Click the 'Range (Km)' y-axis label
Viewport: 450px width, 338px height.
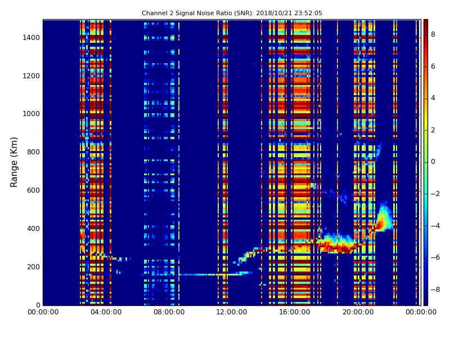(x=13, y=162)
